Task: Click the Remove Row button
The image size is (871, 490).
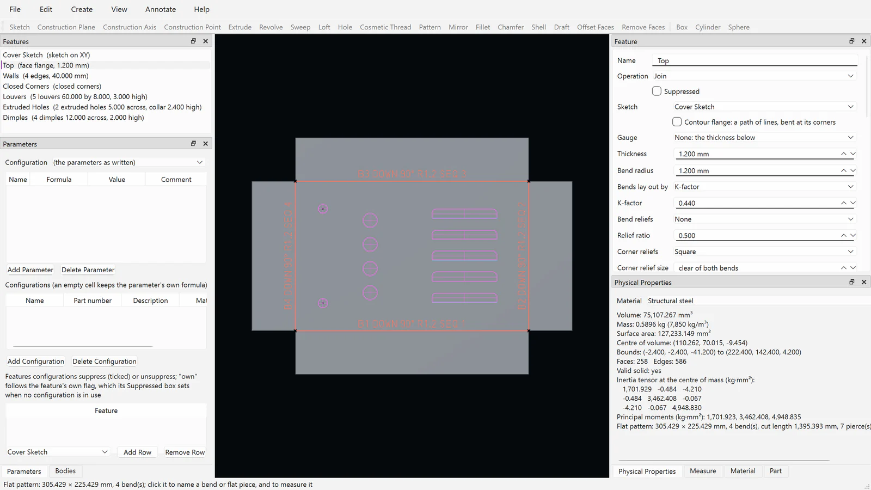Action: click(x=185, y=452)
